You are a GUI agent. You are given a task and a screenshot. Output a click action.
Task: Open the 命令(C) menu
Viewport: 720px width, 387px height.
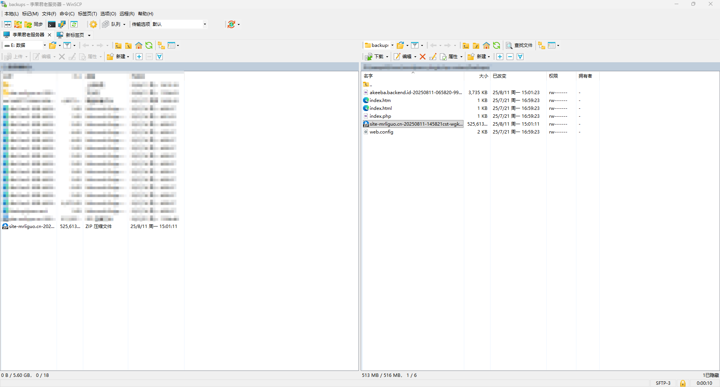(x=67, y=14)
